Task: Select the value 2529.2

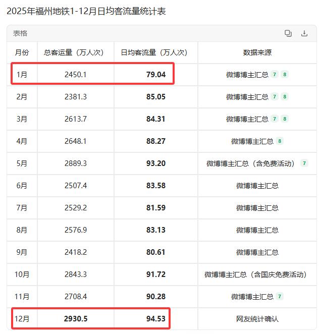Action: coord(76,208)
